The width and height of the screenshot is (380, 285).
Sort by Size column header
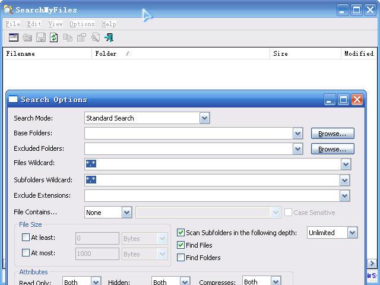(x=305, y=53)
